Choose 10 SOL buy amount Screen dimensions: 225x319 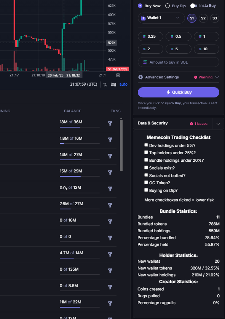[206, 49]
